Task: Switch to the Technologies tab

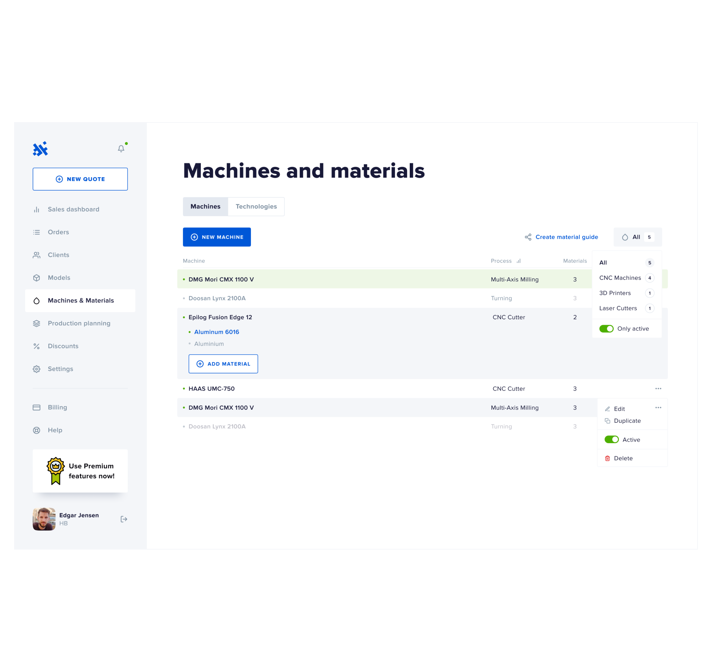Action: (x=256, y=206)
